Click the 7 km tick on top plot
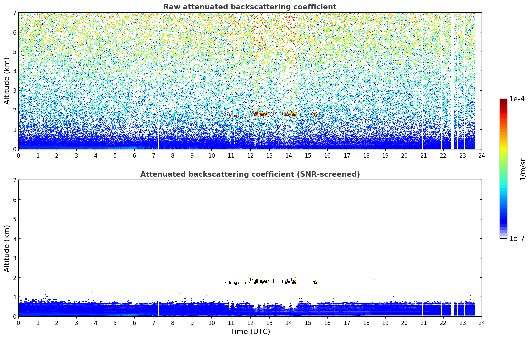The height and width of the screenshot is (339, 530). 14,13
